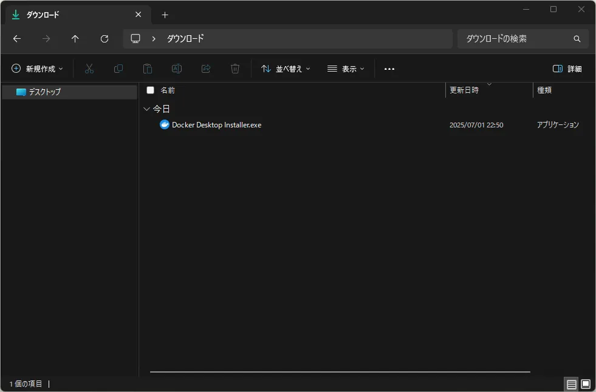This screenshot has height=392, width=596.
Task: Click the trash delete icon
Action: [x=235, y=69]
